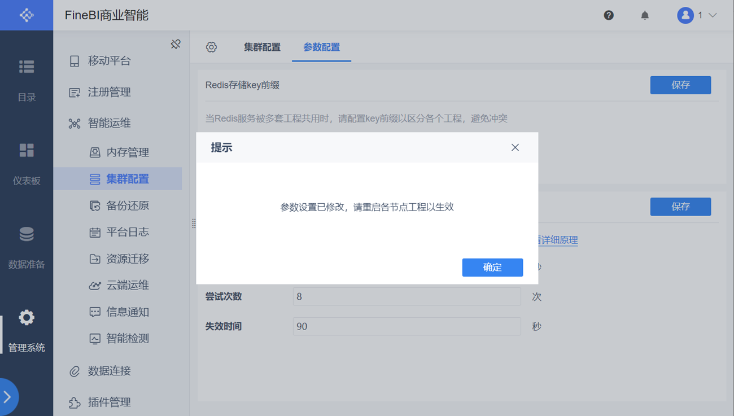734x416 pixels.
Task: Click the gear icon beside the tabs
Action: coord(211,47)
